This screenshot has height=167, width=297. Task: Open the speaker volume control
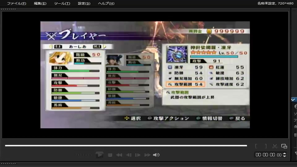[x=156, y=155]
